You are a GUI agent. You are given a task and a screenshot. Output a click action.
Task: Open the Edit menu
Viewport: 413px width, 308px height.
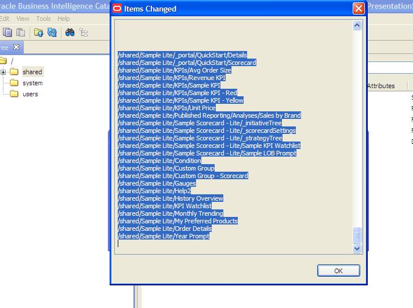point(5,19)
